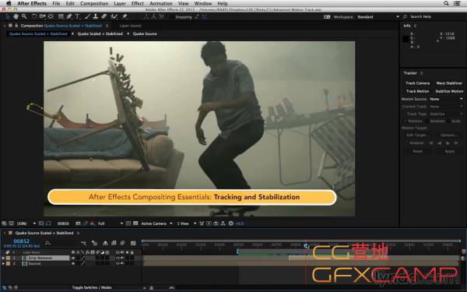Select the Clone Stamp tool
The height and width of the screenshot is (292, 467).
coord(96,16)
